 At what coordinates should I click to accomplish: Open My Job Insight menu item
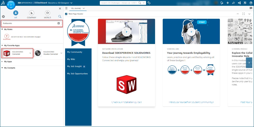pyautogui.click(x=75, y=66)
